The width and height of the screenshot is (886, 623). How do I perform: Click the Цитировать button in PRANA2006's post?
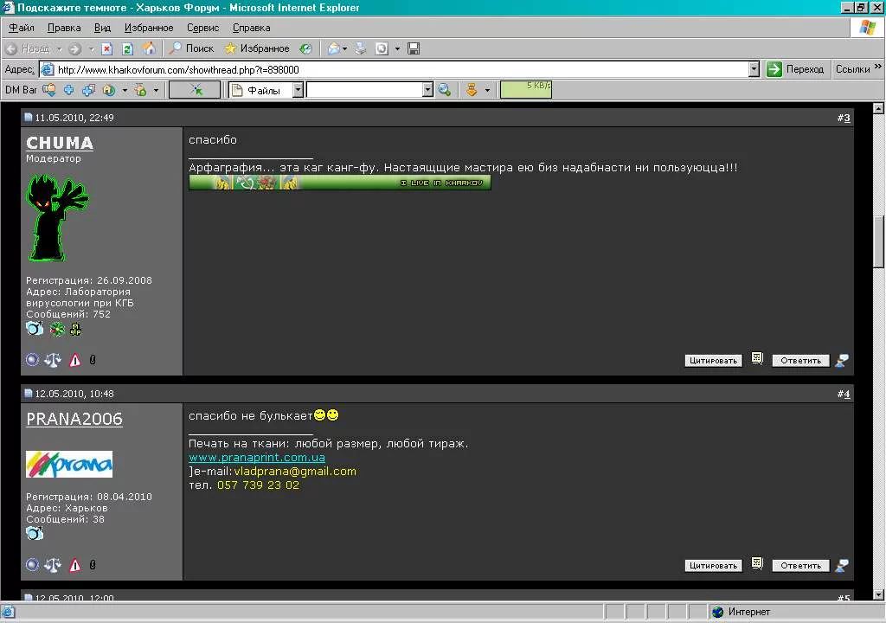point(713,566)
